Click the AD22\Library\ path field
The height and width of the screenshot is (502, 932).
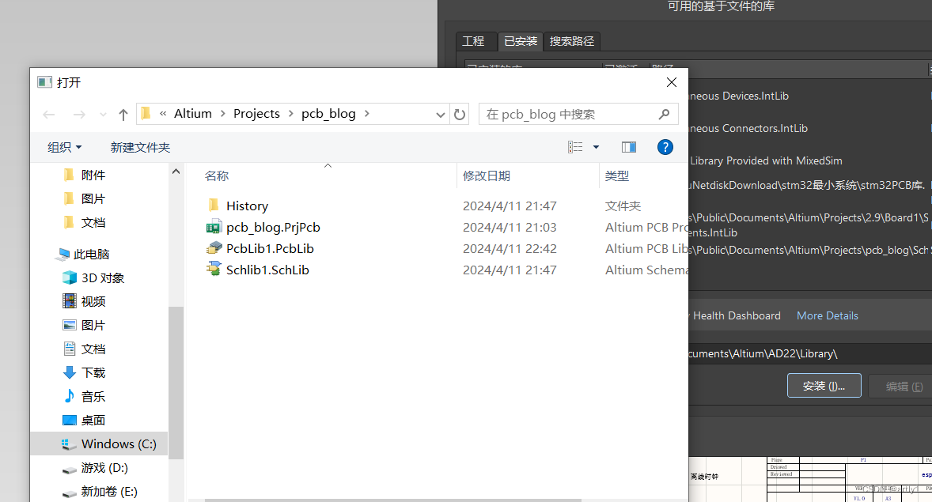(x=810, y=353)
